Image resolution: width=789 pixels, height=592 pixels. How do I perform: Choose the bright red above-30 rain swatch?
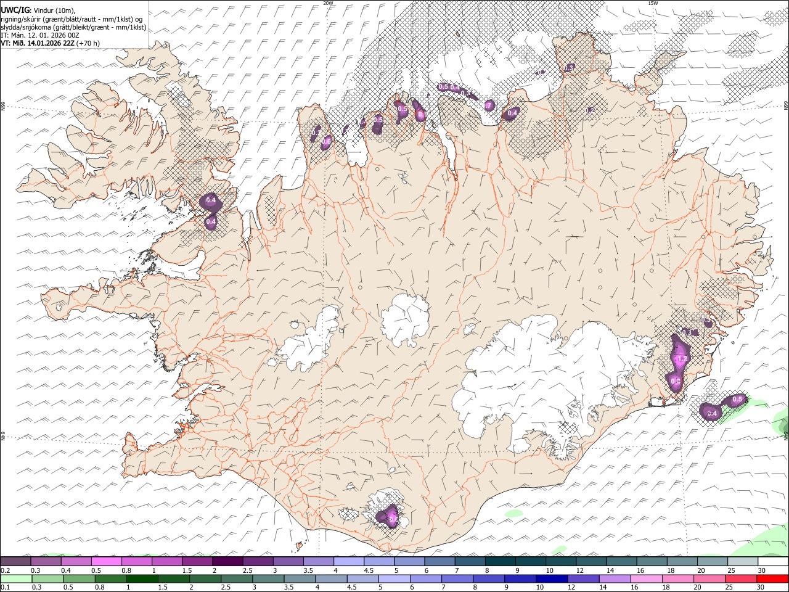coord(772,578)
